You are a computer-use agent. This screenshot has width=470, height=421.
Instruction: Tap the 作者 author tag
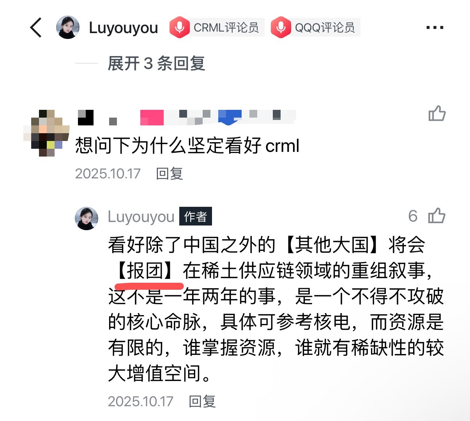tap(196, 216)
